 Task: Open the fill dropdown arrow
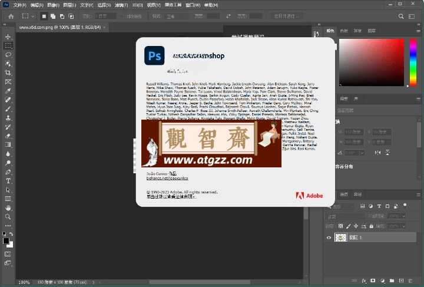[403, 226]
